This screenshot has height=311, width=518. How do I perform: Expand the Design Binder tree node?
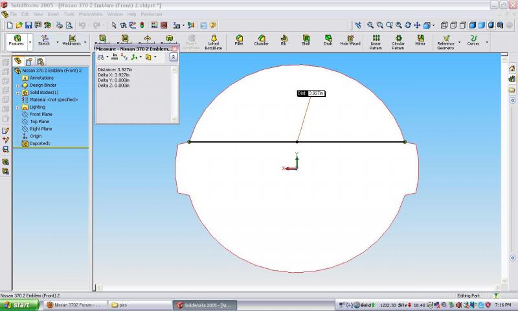coord(17,86)
